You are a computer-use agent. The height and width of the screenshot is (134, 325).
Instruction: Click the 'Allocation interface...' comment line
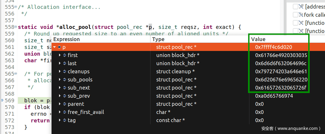pyautogui.click(x=59, y=7)
